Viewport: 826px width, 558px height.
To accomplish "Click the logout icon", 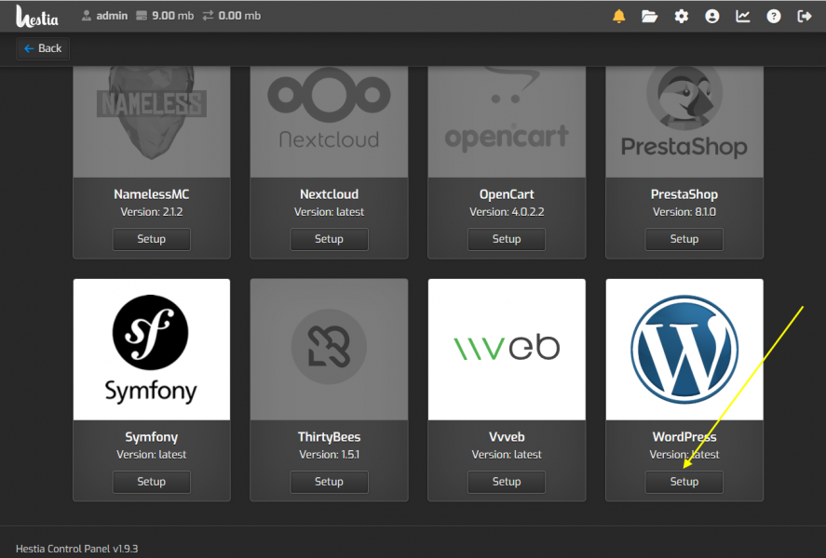I will click(805, 17).
